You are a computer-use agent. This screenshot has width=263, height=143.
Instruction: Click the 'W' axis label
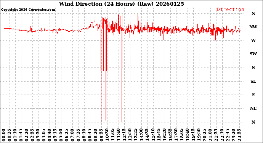(253, 40)
